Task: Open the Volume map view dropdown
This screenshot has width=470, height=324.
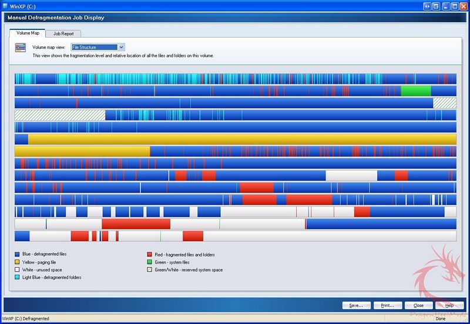Action: [122, 47]
